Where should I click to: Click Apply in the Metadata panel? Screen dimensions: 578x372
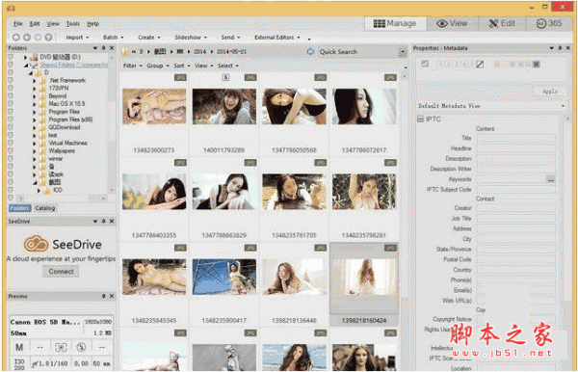pos(550,92)
